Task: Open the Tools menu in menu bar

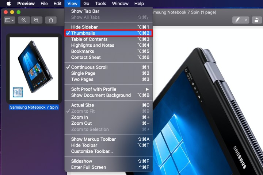Action: [101, 3]
